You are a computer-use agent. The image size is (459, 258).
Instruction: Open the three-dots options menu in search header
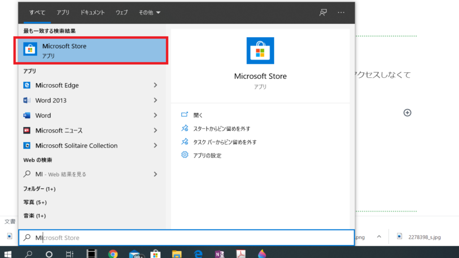341,12
